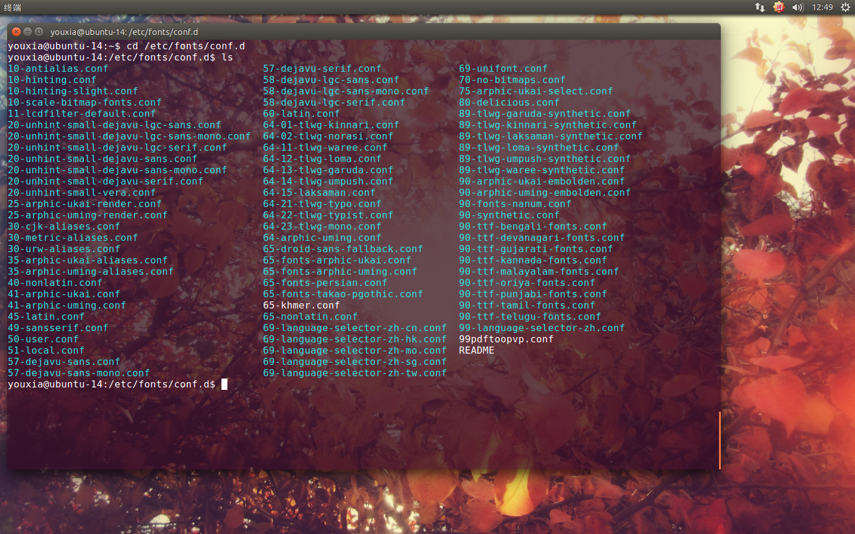
Task: Click the 65-nonlatin.conf entry
Action: point(311,317)
